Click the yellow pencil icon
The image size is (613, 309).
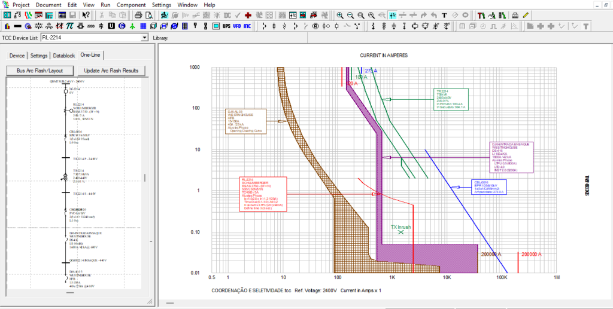pos(526,15)
